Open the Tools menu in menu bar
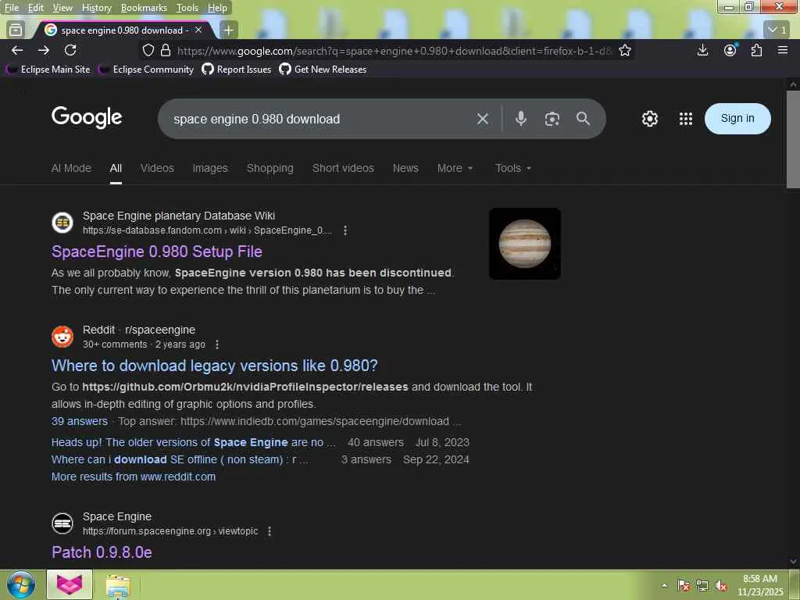 pyautogui.click(x=187, y=8)
